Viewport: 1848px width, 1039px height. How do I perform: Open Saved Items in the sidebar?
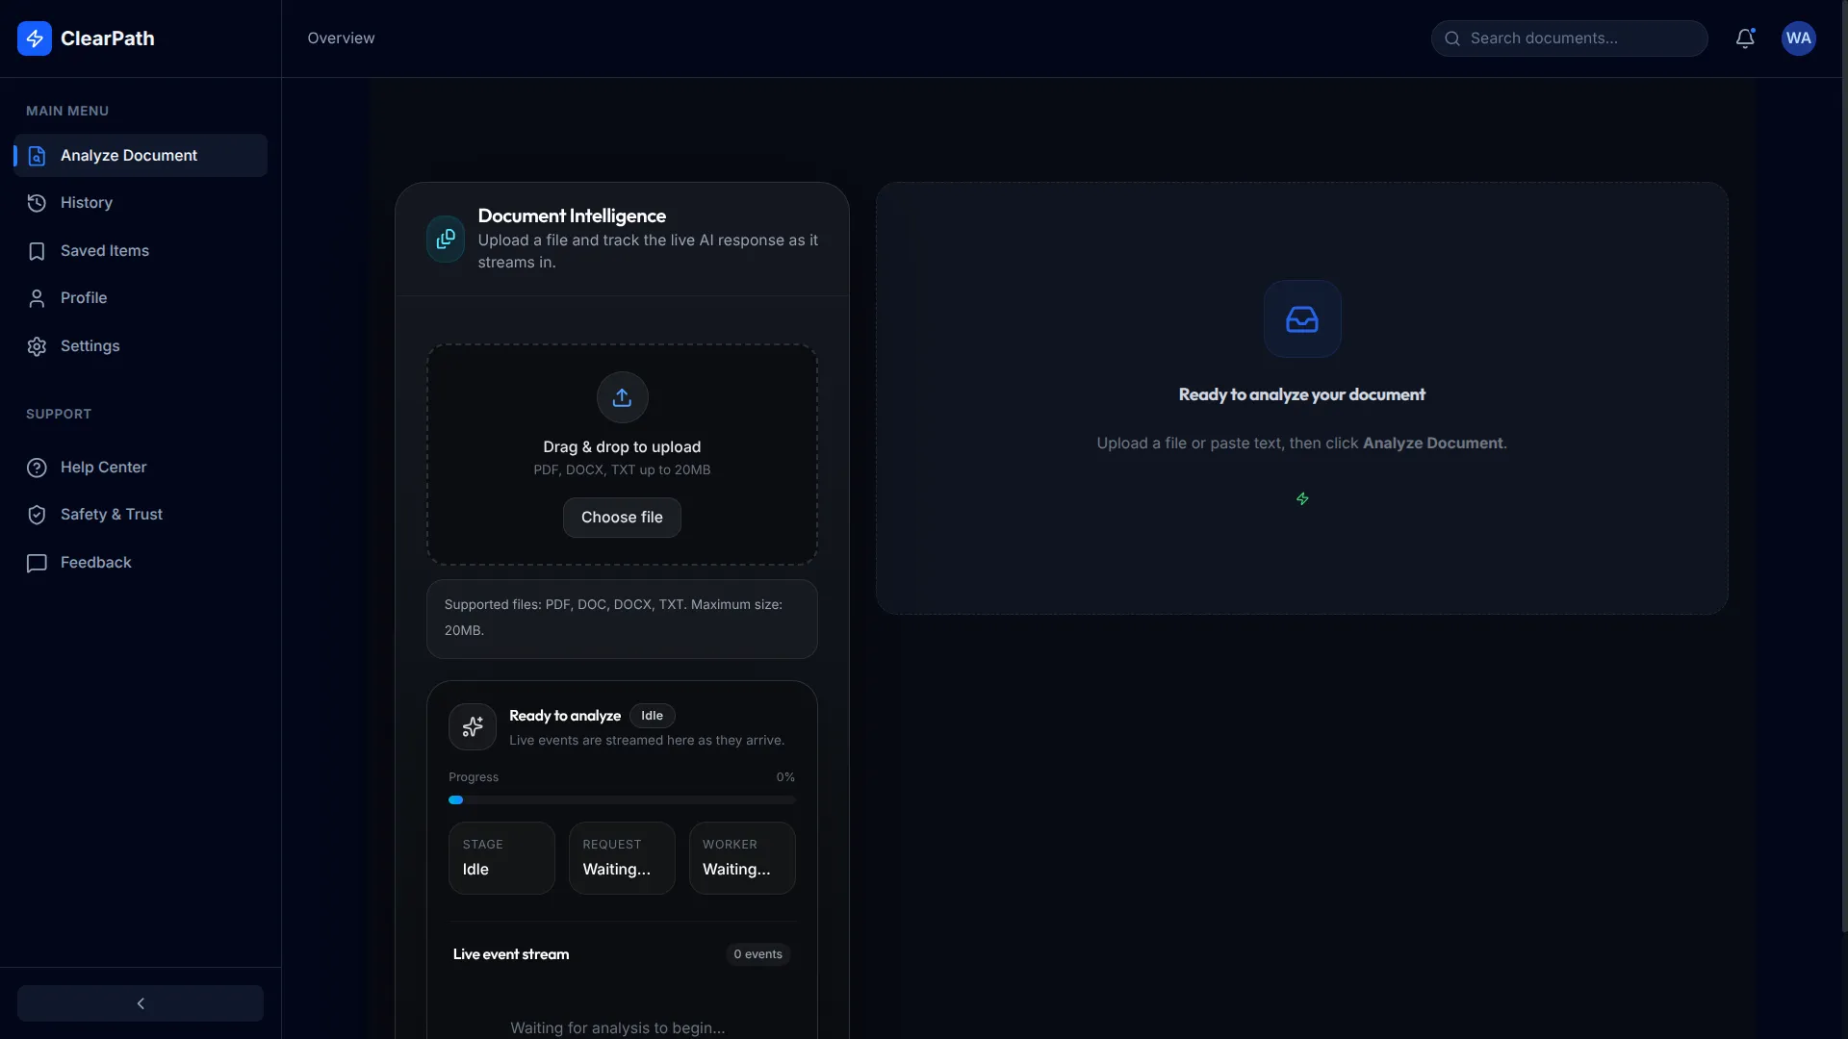pyautogui.click(x=141, y=251)
